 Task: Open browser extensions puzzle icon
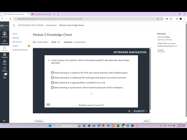pos(171,19)
